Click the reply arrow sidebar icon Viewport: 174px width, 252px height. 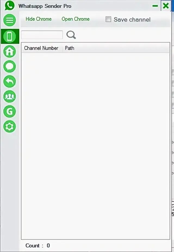[10, 81]
